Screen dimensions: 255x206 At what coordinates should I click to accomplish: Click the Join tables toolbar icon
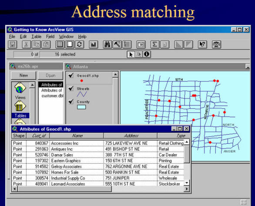coord(141,44)
